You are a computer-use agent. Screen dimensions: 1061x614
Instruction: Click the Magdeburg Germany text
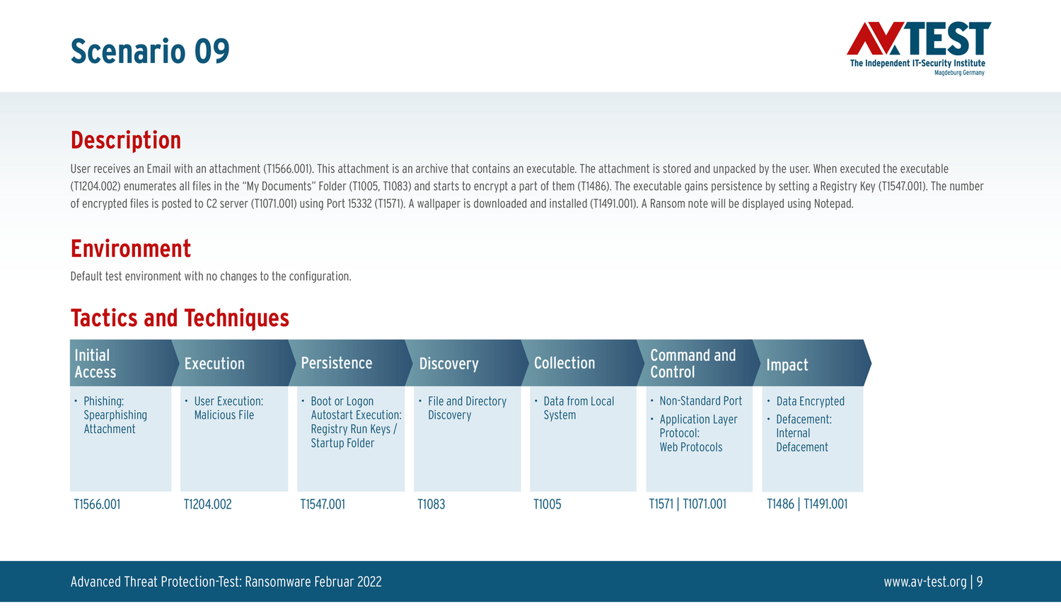pos(959,73)
